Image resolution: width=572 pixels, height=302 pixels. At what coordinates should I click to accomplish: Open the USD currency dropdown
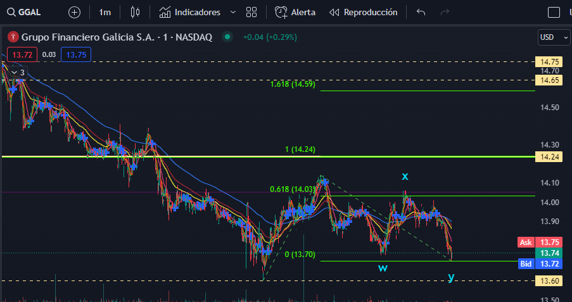(x=554, y=37)
